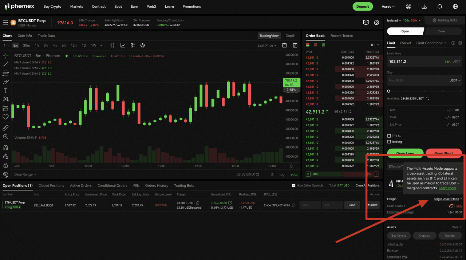Select the Market order type tab

click(406, 43)
